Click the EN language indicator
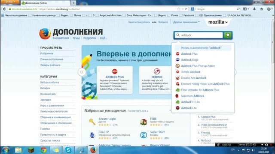 pyautogui.click(x=233, y=150)
